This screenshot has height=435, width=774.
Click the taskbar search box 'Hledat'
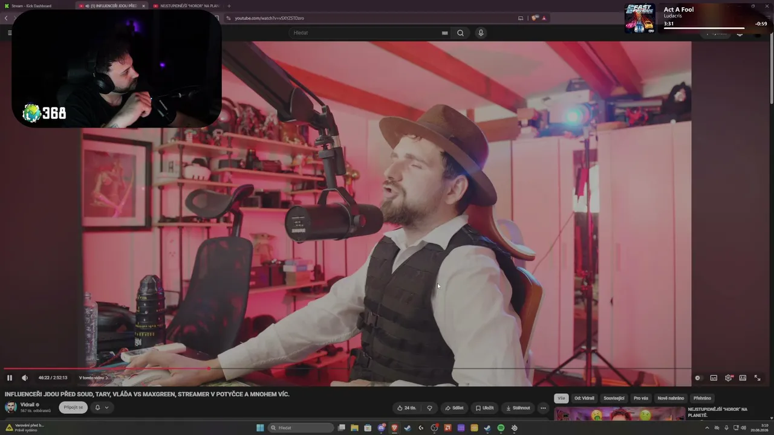coord(301,428)
